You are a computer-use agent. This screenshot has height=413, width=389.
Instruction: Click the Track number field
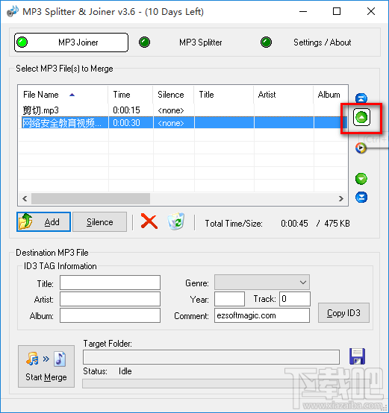295,299
